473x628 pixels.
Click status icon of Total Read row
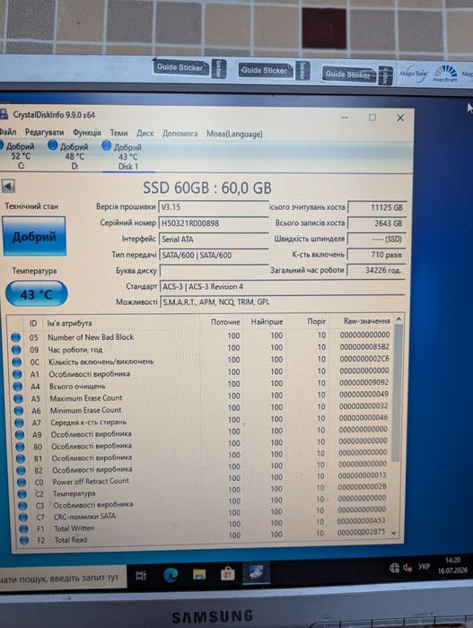click(x=24, y=540)
